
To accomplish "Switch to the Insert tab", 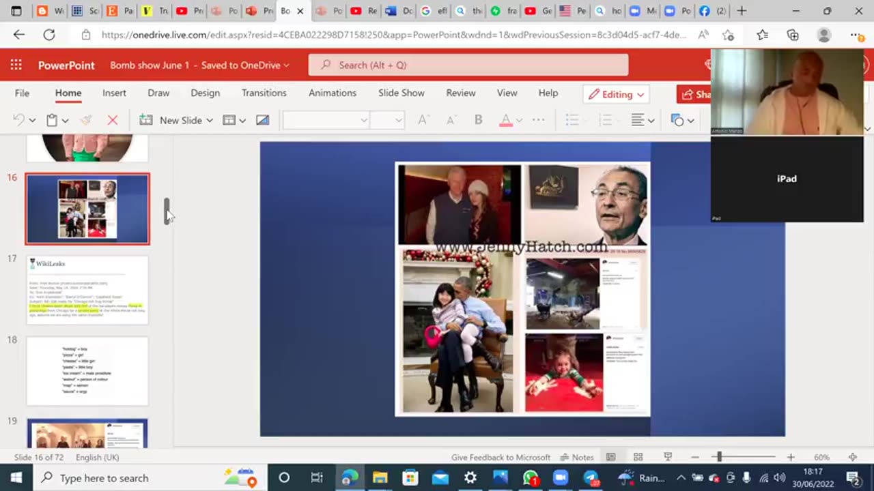I will 114,93.
